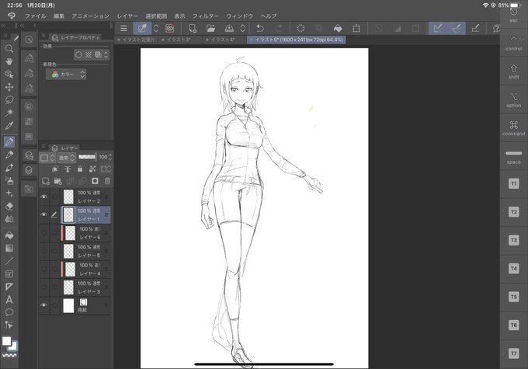This screenshot has height=369, width=528.
Task: Select the Move layer tool
Action: coord(9,87)
